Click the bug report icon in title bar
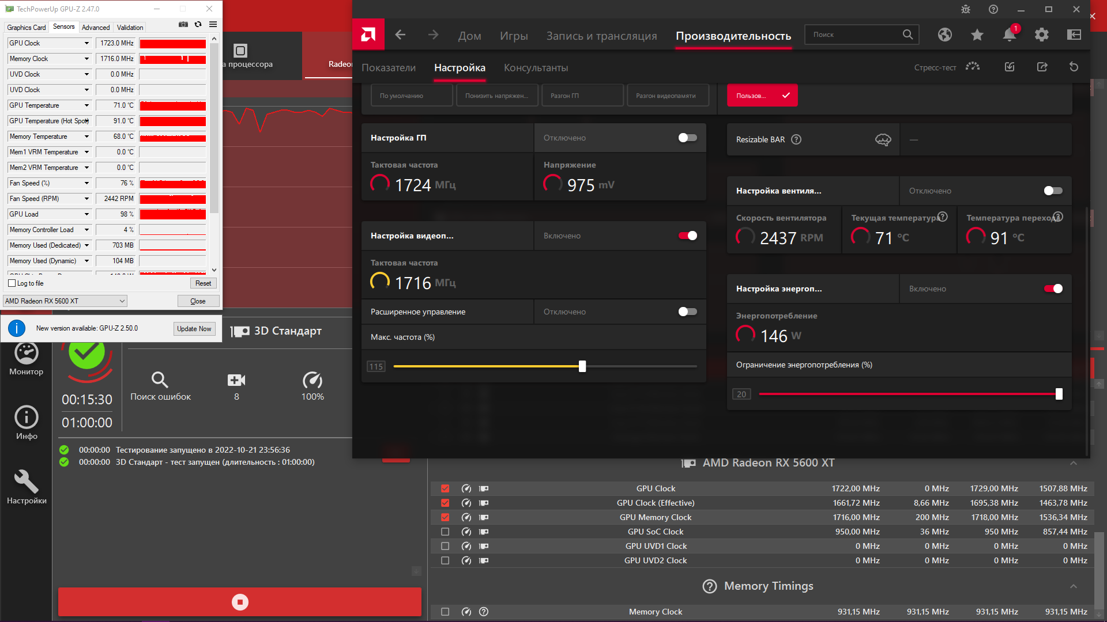The image size is (1107, 622). pos(966,9)
